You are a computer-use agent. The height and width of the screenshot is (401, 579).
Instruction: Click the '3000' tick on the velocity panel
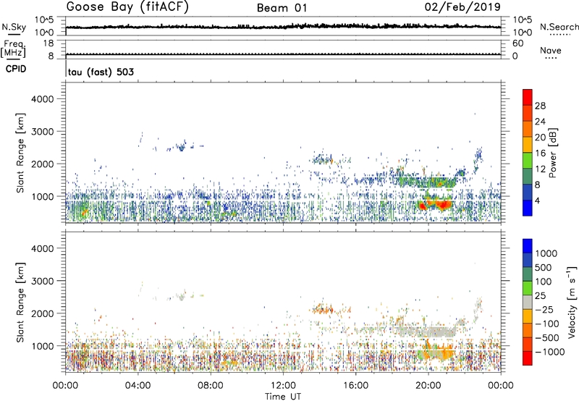(43, 281)
